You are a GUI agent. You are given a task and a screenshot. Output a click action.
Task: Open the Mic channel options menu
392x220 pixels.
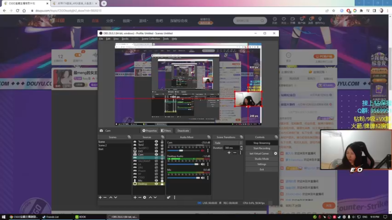(x=208, y=178)
